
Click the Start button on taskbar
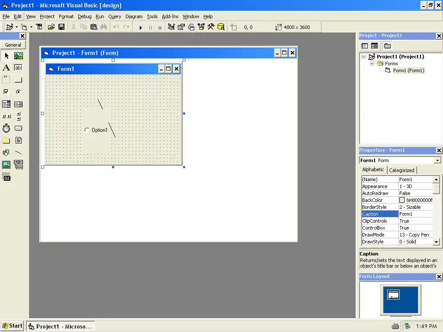point(13,326)
